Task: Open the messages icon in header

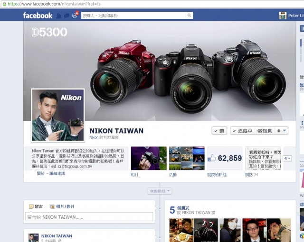Action: tap(66, 16)
